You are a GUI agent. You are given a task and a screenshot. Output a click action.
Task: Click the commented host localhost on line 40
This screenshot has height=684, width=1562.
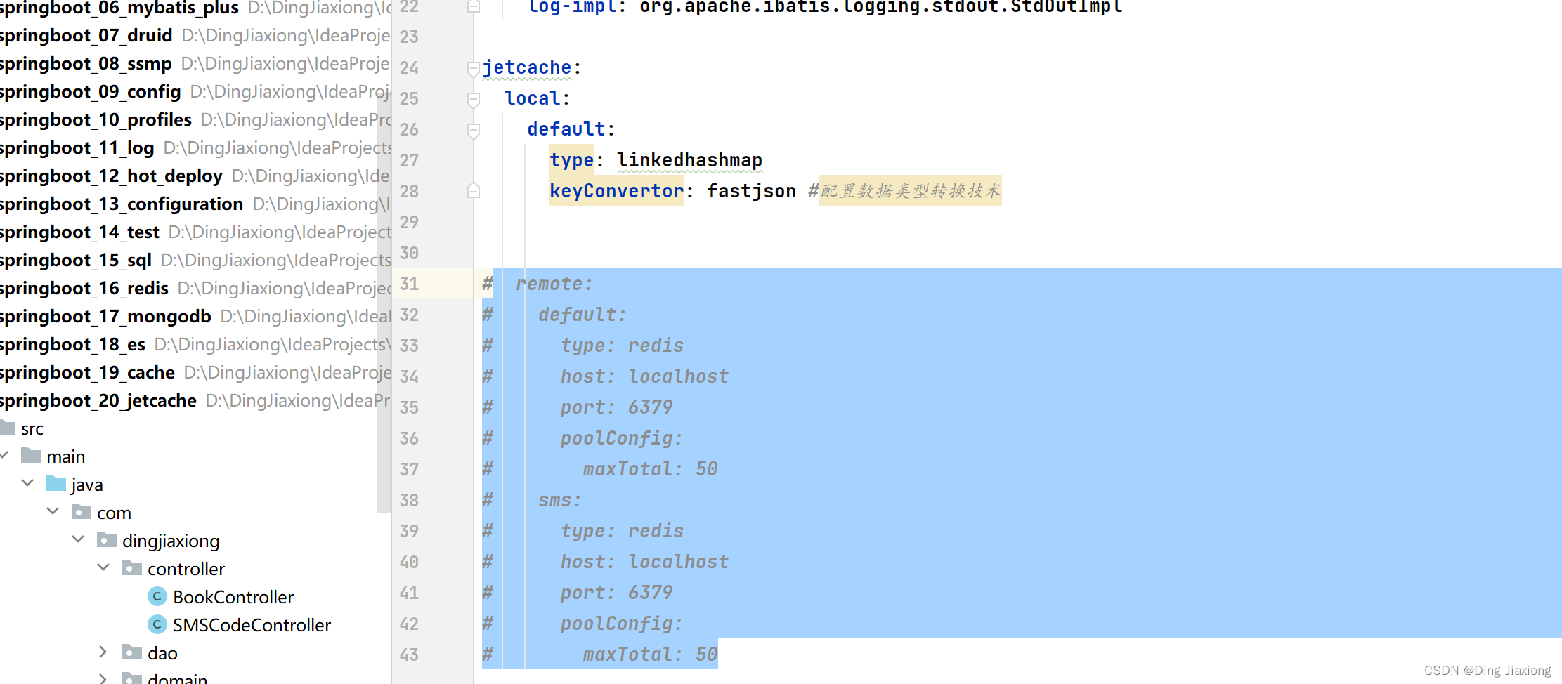[644, 562]
